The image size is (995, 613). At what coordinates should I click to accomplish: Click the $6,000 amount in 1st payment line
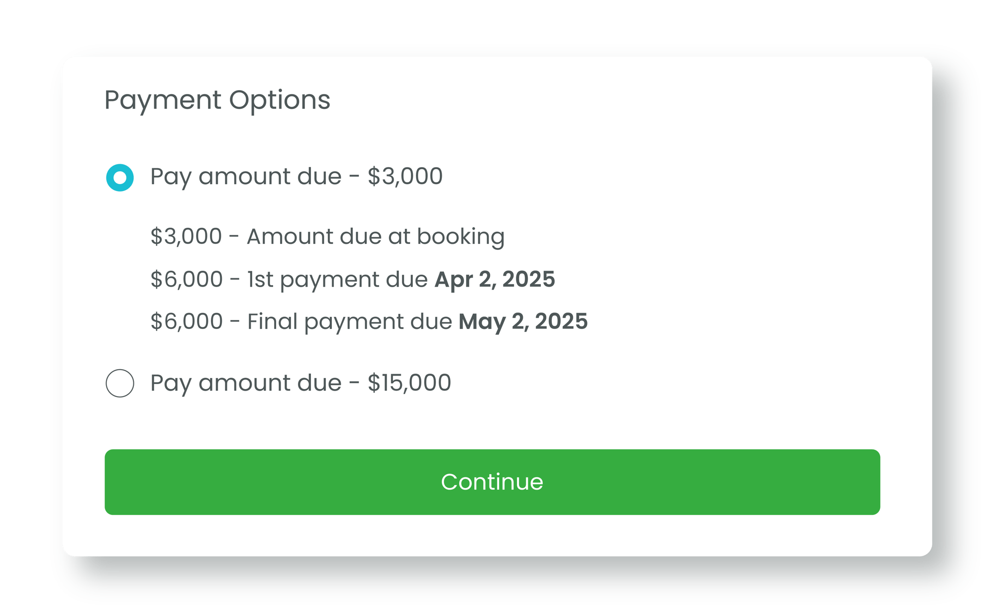(187, 279)
